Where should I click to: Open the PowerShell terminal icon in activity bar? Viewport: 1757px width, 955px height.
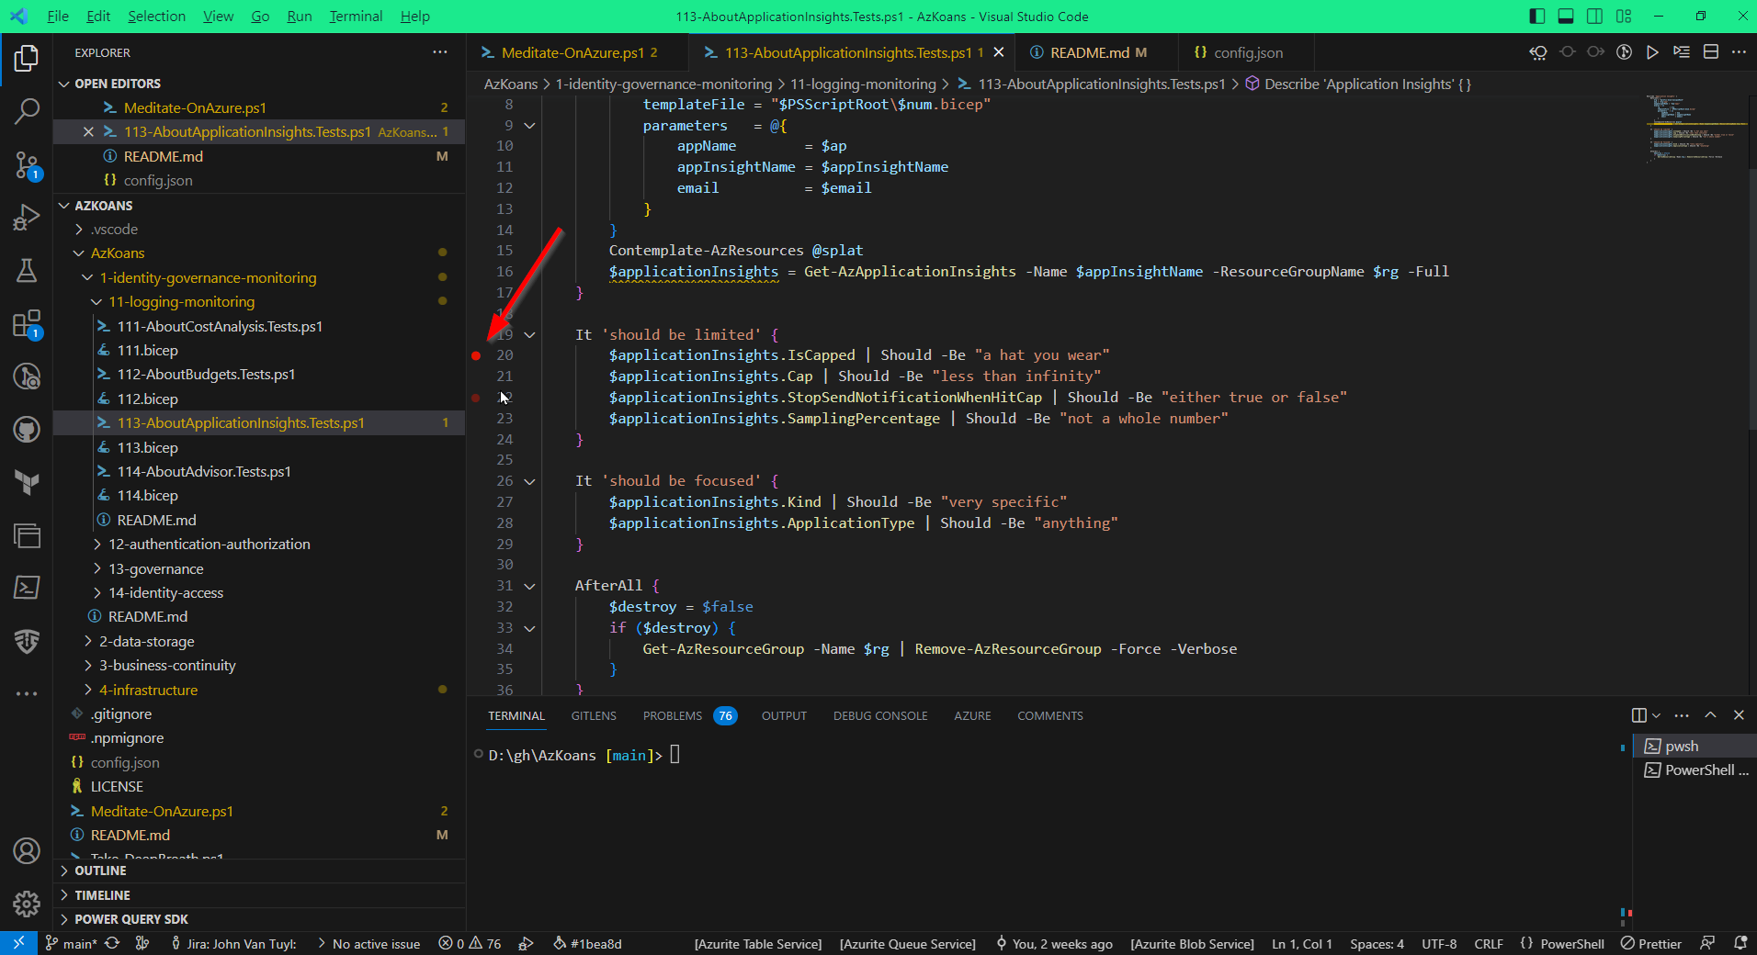(x=27, y=588)
